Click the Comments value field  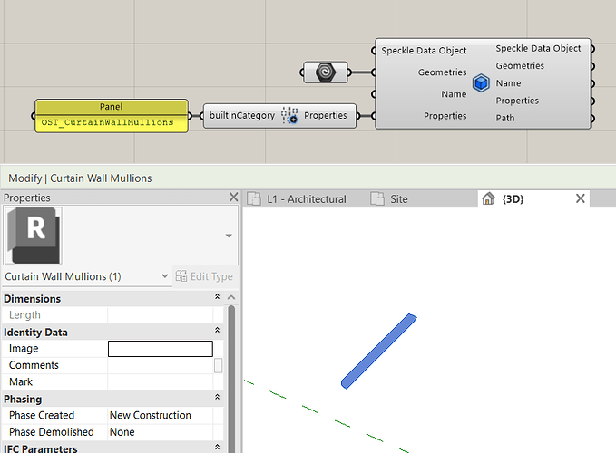pos(161,365)
